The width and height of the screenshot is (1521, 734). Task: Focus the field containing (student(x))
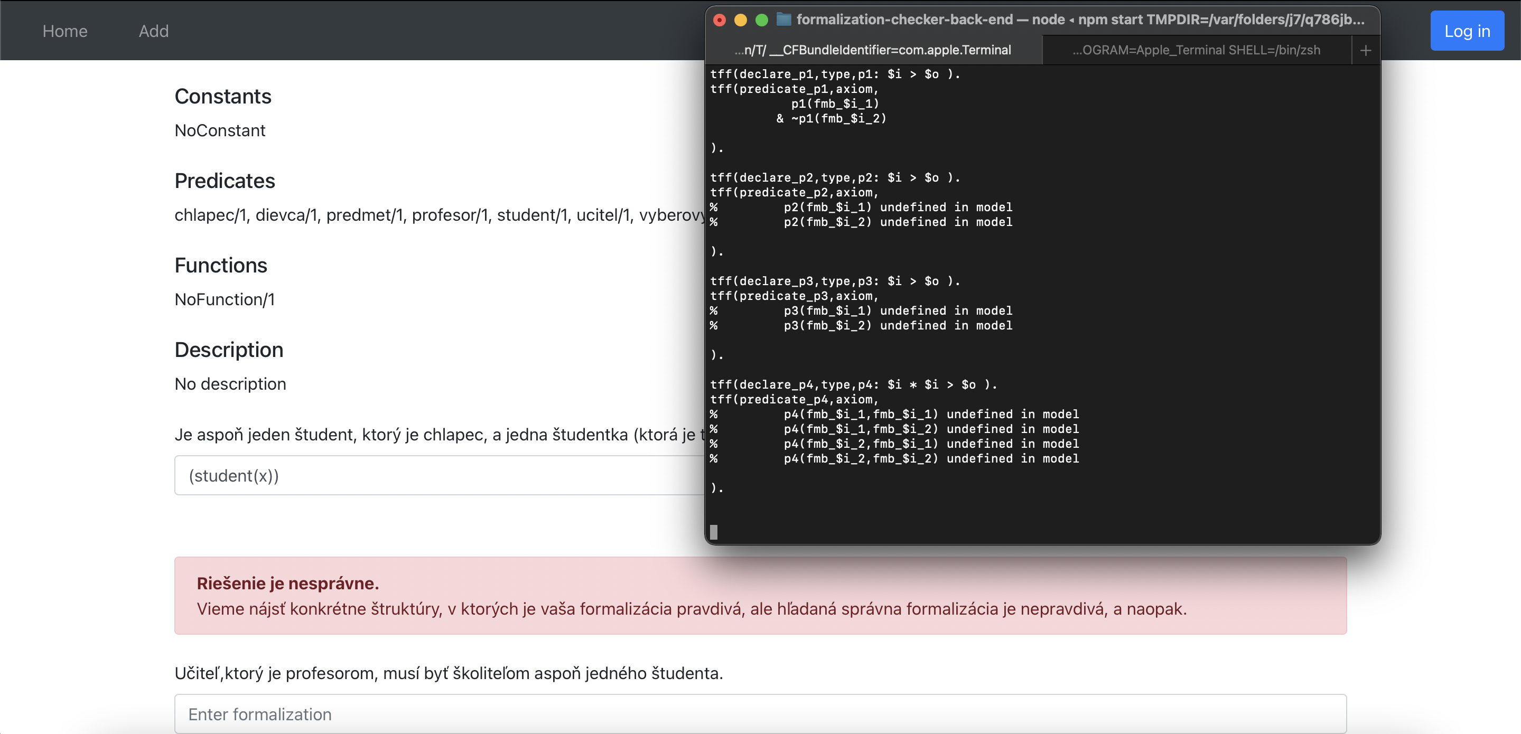click(x=438, y=476)
